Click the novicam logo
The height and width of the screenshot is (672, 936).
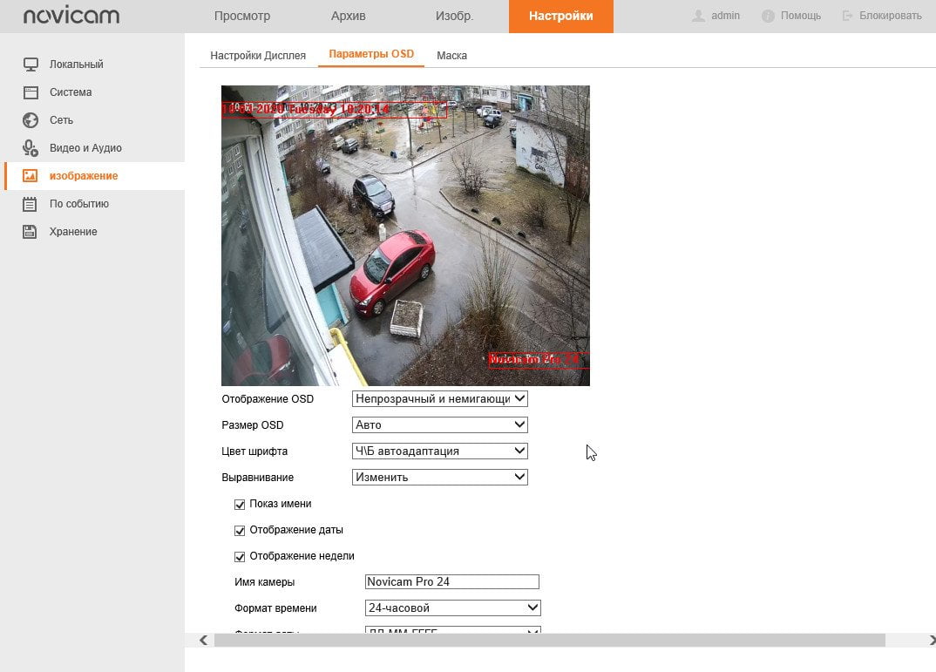click(71, 16)
